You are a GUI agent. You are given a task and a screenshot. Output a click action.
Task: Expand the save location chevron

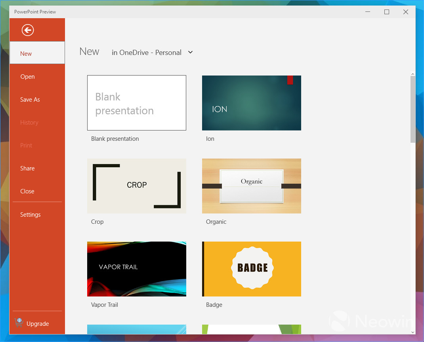(190, 52)
